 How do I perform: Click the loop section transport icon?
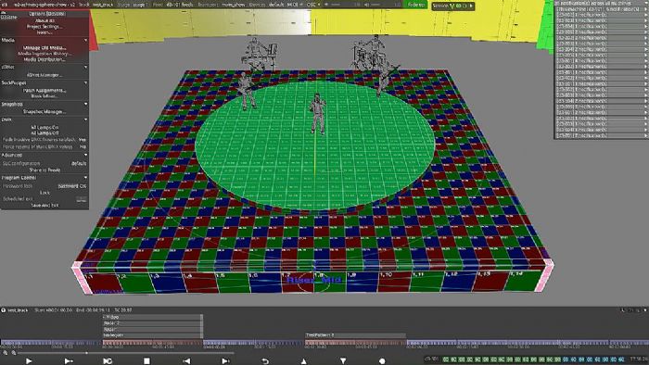click(108, 361)
